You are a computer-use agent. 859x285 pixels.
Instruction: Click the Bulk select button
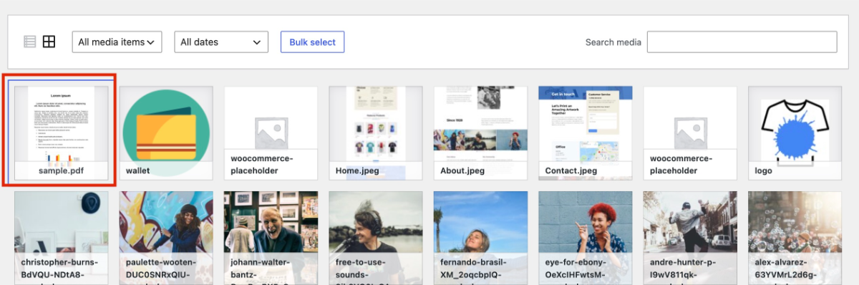tap(312, 42)
